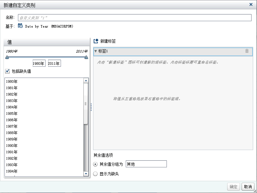The height and width of the screenshot is (193, 257).
Task: Click the right handle of the year slider
Action: pos(86,57)
